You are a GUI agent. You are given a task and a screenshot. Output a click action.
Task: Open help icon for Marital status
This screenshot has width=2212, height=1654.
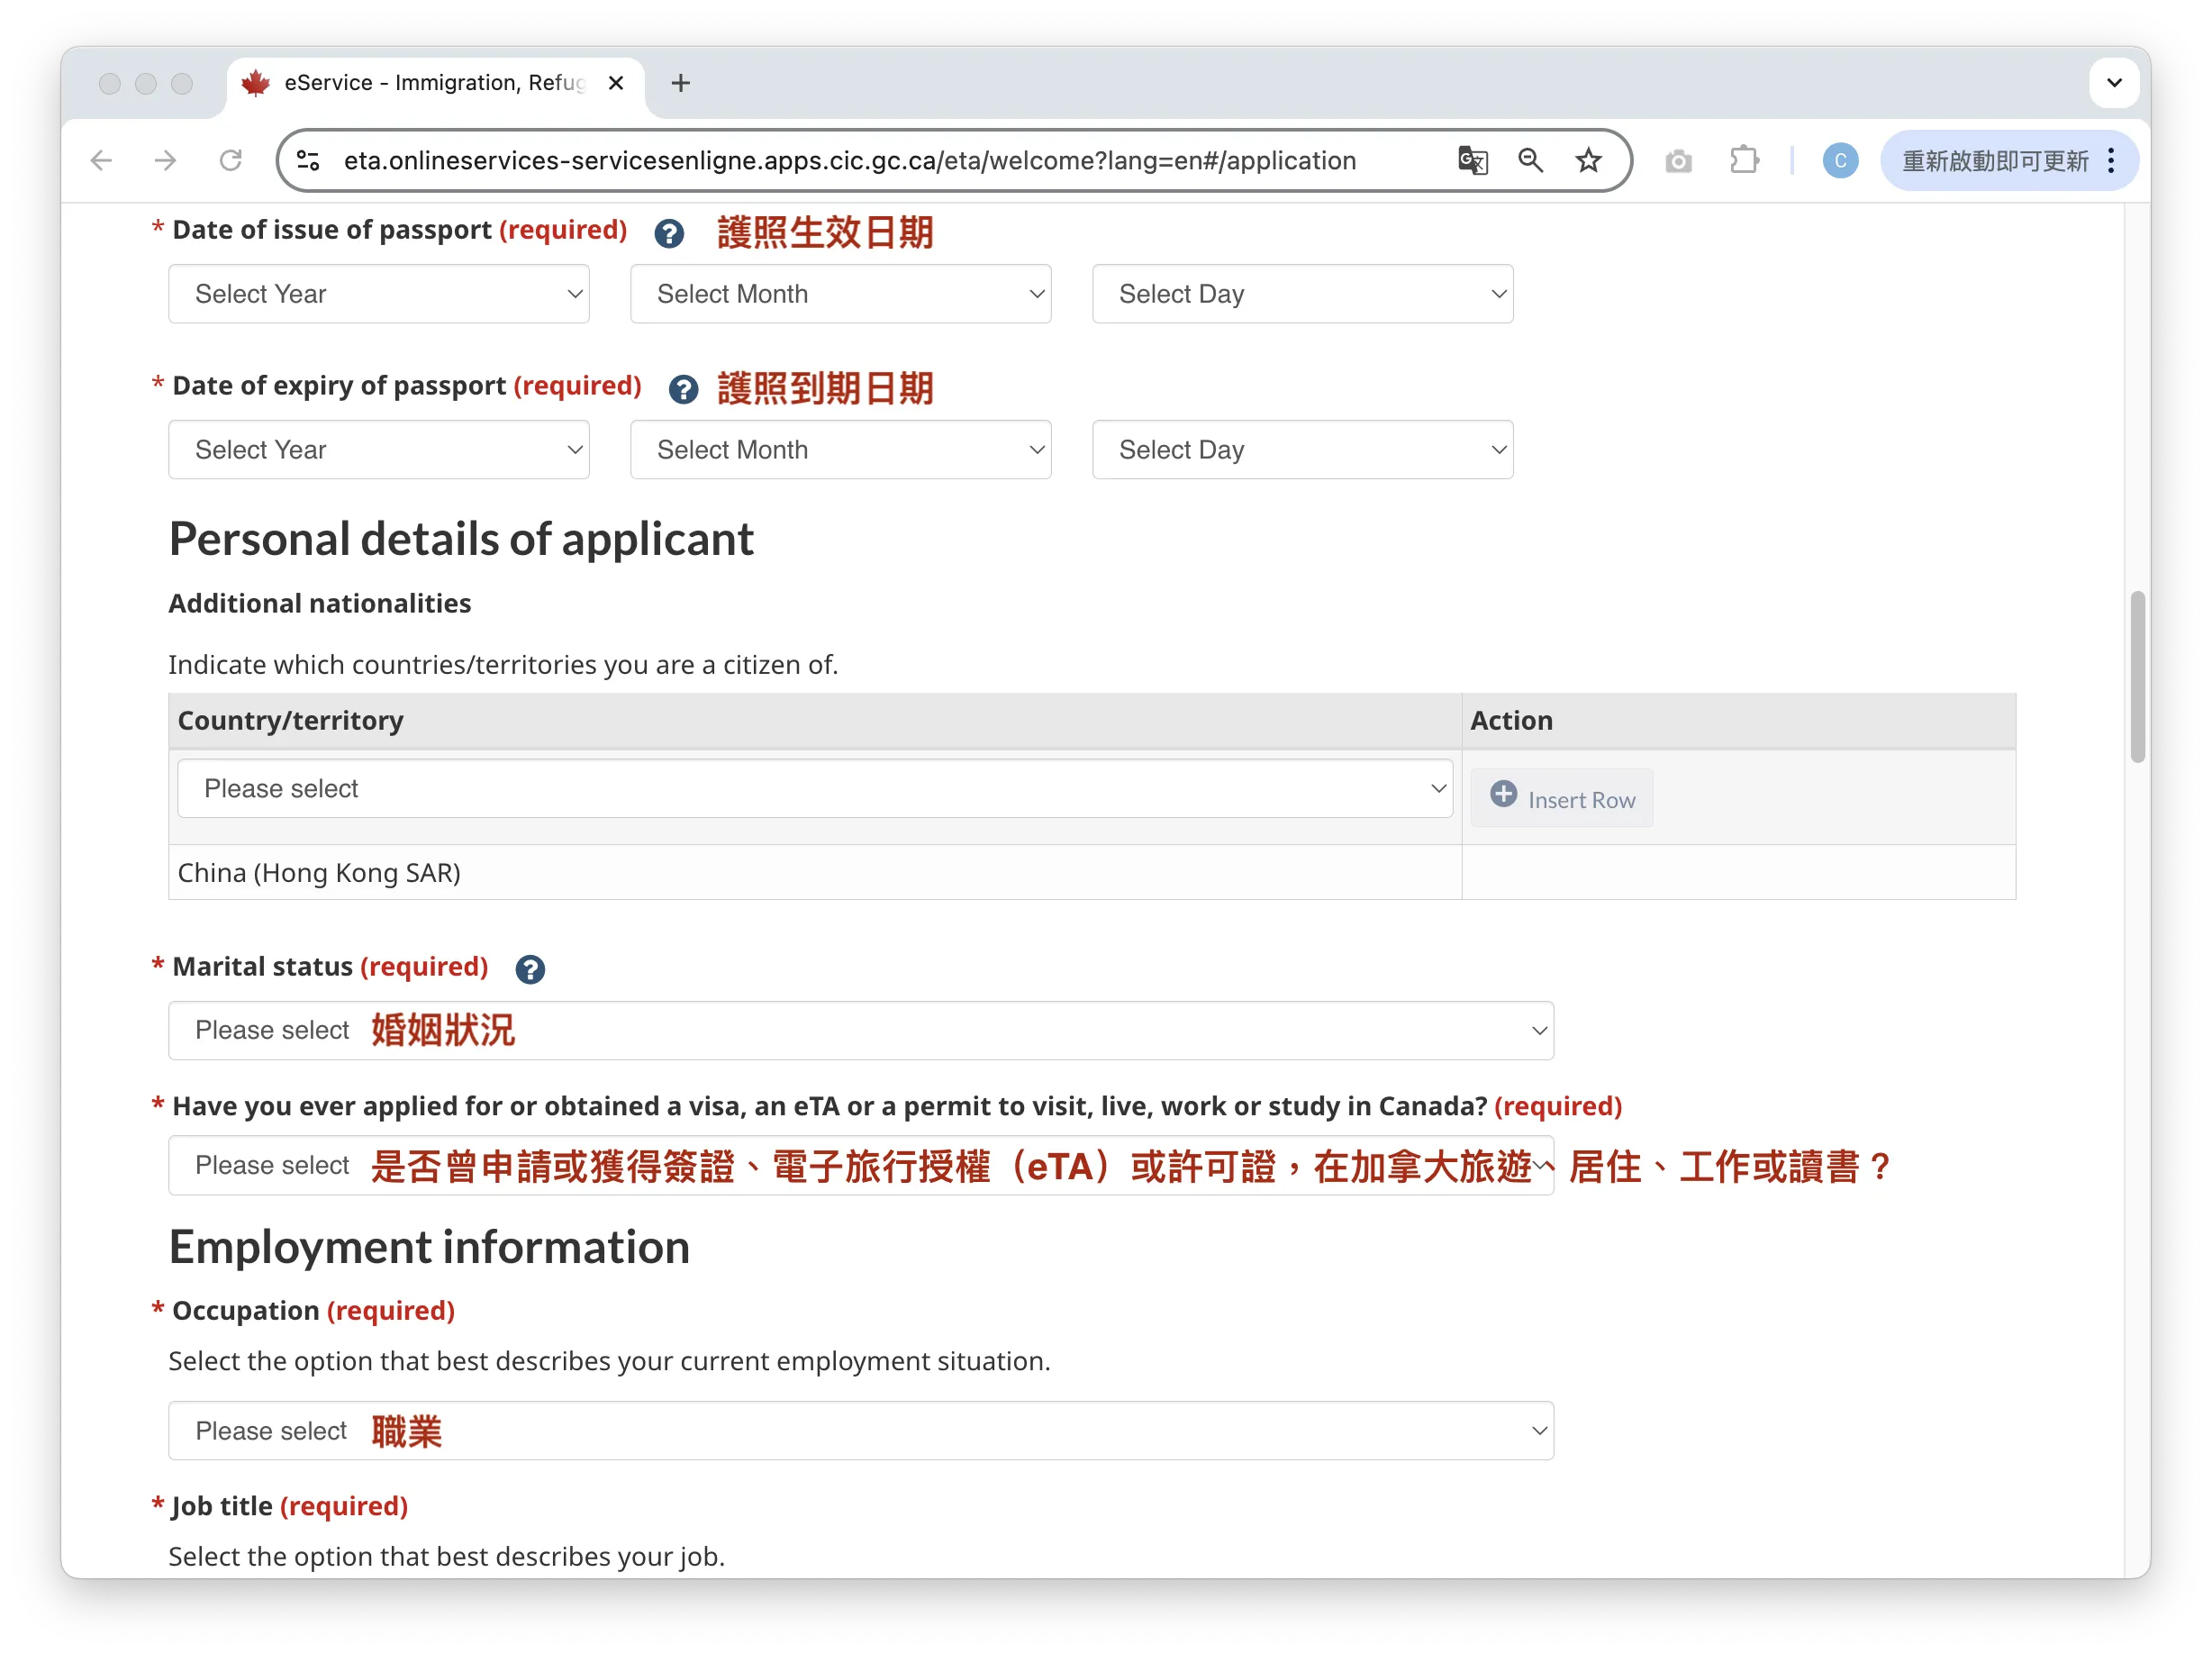pos(530,969)
